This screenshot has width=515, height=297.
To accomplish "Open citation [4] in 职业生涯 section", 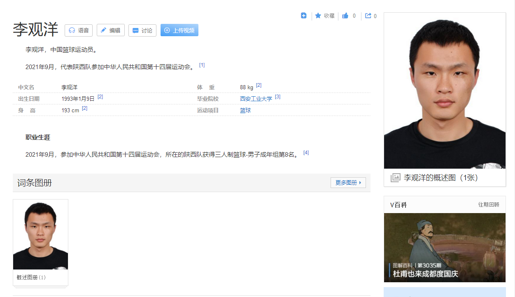I will click(x=306, y=153).
